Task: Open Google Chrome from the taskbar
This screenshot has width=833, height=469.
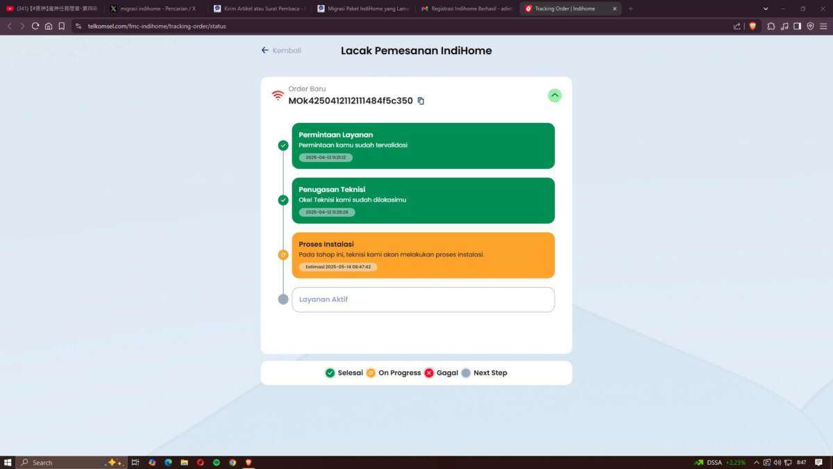Action: [233, 462]
